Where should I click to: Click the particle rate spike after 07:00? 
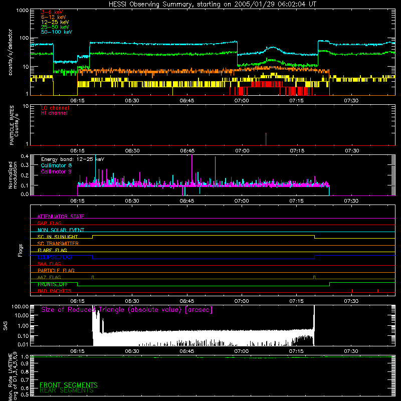tap(266, 139)
